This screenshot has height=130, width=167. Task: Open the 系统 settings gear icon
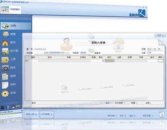click(x=5, y=93)
